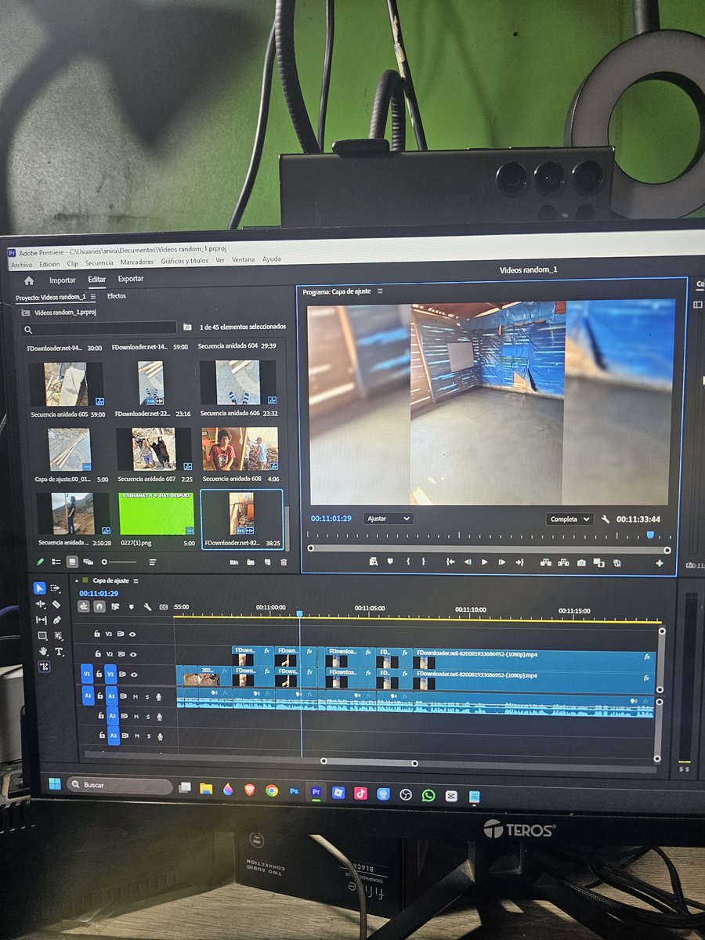Switch the Project panel to list view
This screenshot has height=940, width=705.
pyautogui.click(x=56, y=561)
